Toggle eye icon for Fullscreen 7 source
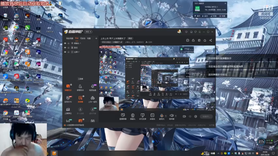 pyautogui.click(x=65, y=52)
